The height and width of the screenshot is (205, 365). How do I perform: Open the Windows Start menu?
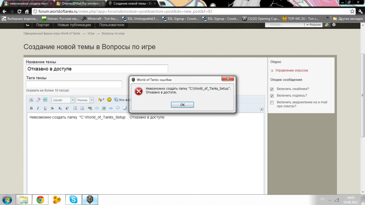click(x=7, y=200)
